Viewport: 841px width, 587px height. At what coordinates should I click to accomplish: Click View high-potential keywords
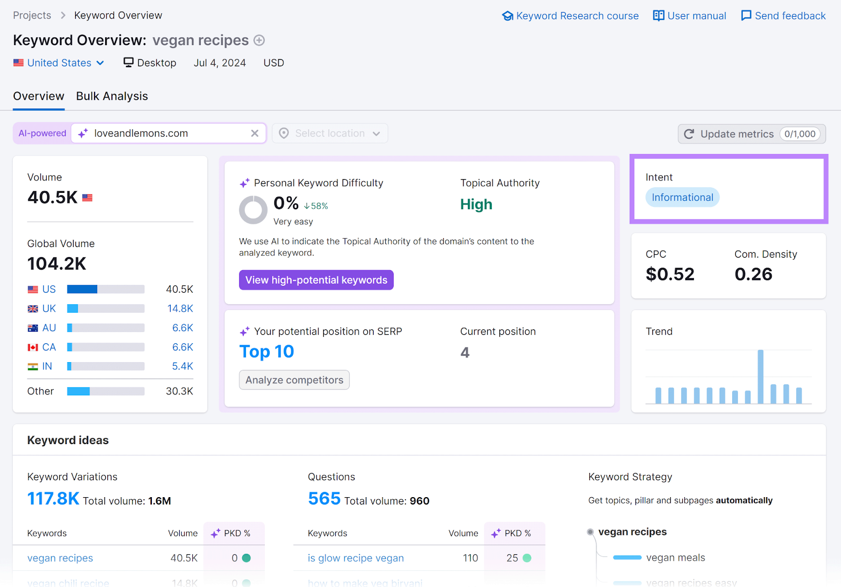(316, 280)
